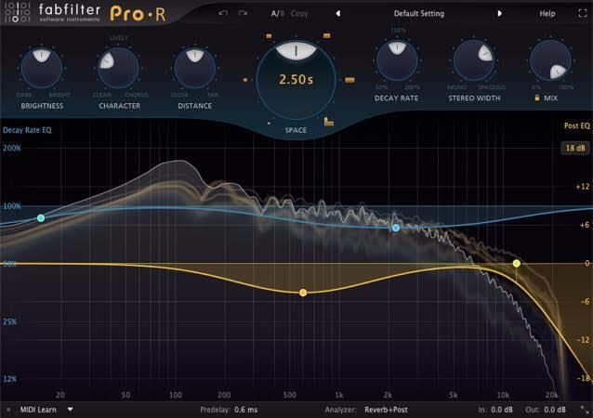The height and width of the screenshot is (418, 593).
Task: Open the Help menu
Action: tap(547, 14)
